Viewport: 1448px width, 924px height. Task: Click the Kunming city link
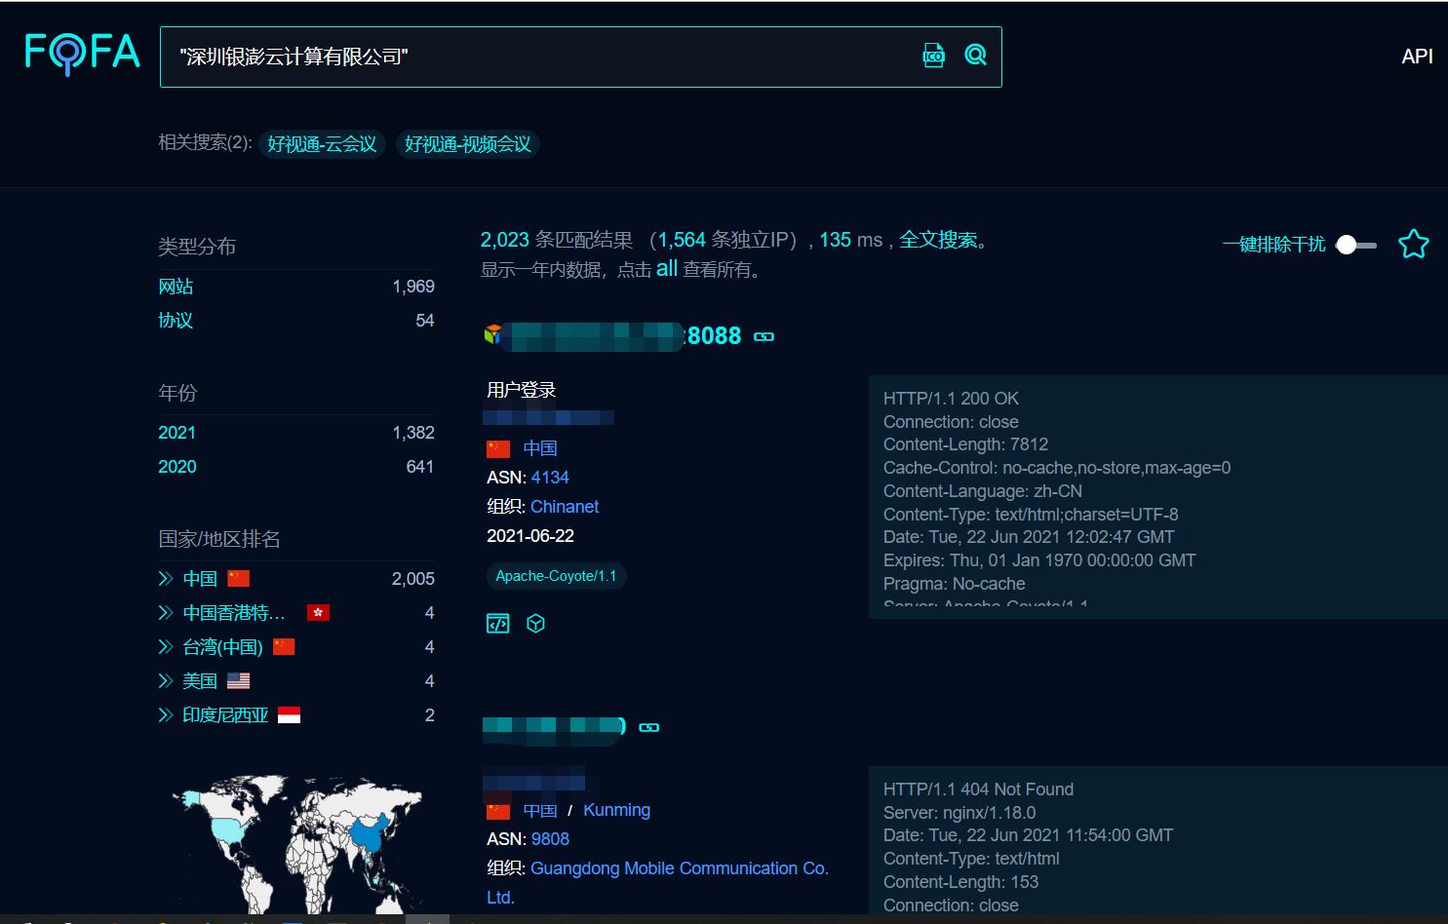[616, 810]
